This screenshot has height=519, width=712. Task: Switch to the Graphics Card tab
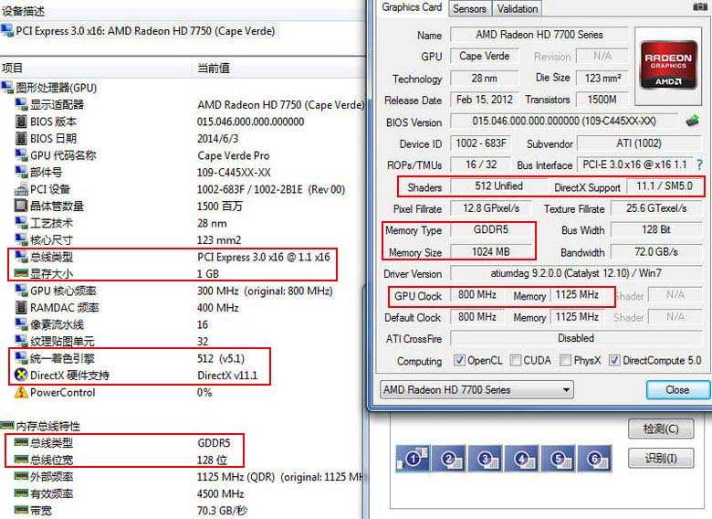(412, 7)
